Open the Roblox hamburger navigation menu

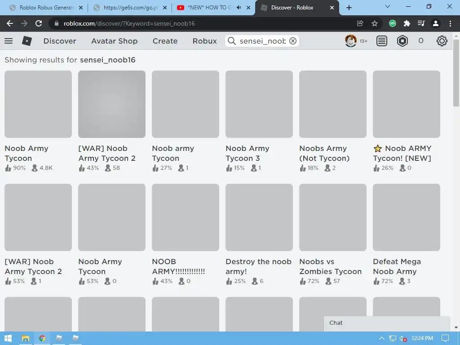click(9, 41)
